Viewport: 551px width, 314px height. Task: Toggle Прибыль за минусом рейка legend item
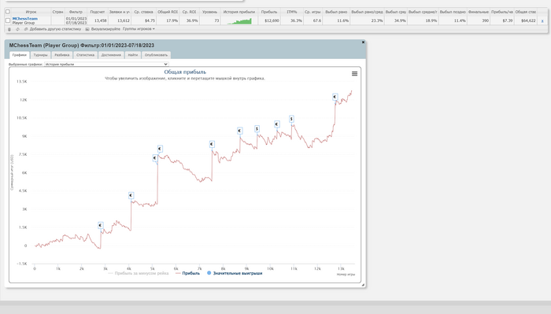coord(139,273)
